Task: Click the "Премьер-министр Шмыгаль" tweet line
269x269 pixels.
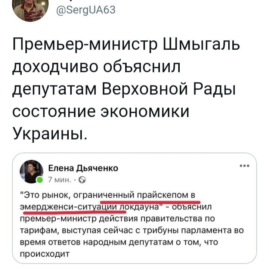Action: (x=126, y=44)
